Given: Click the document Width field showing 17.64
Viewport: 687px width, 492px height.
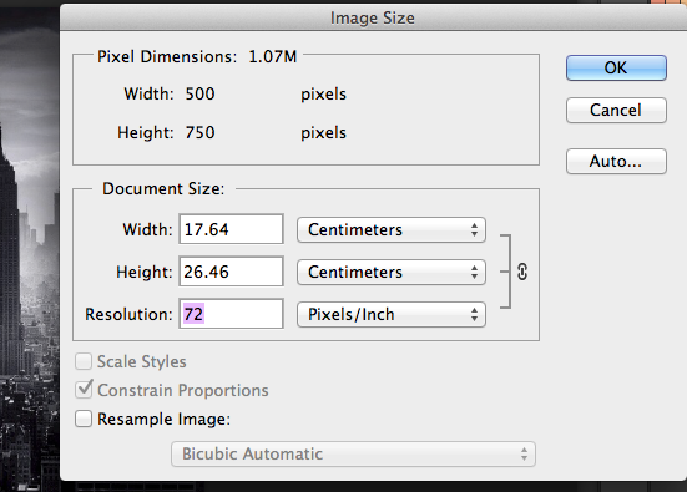Looking at the screenshot, I should (231, 230).
